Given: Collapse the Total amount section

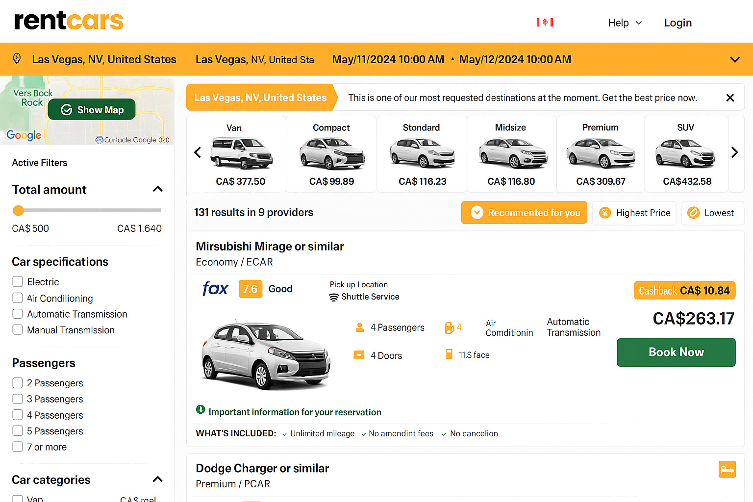Looking at the screenshot, I should point(157,189).
